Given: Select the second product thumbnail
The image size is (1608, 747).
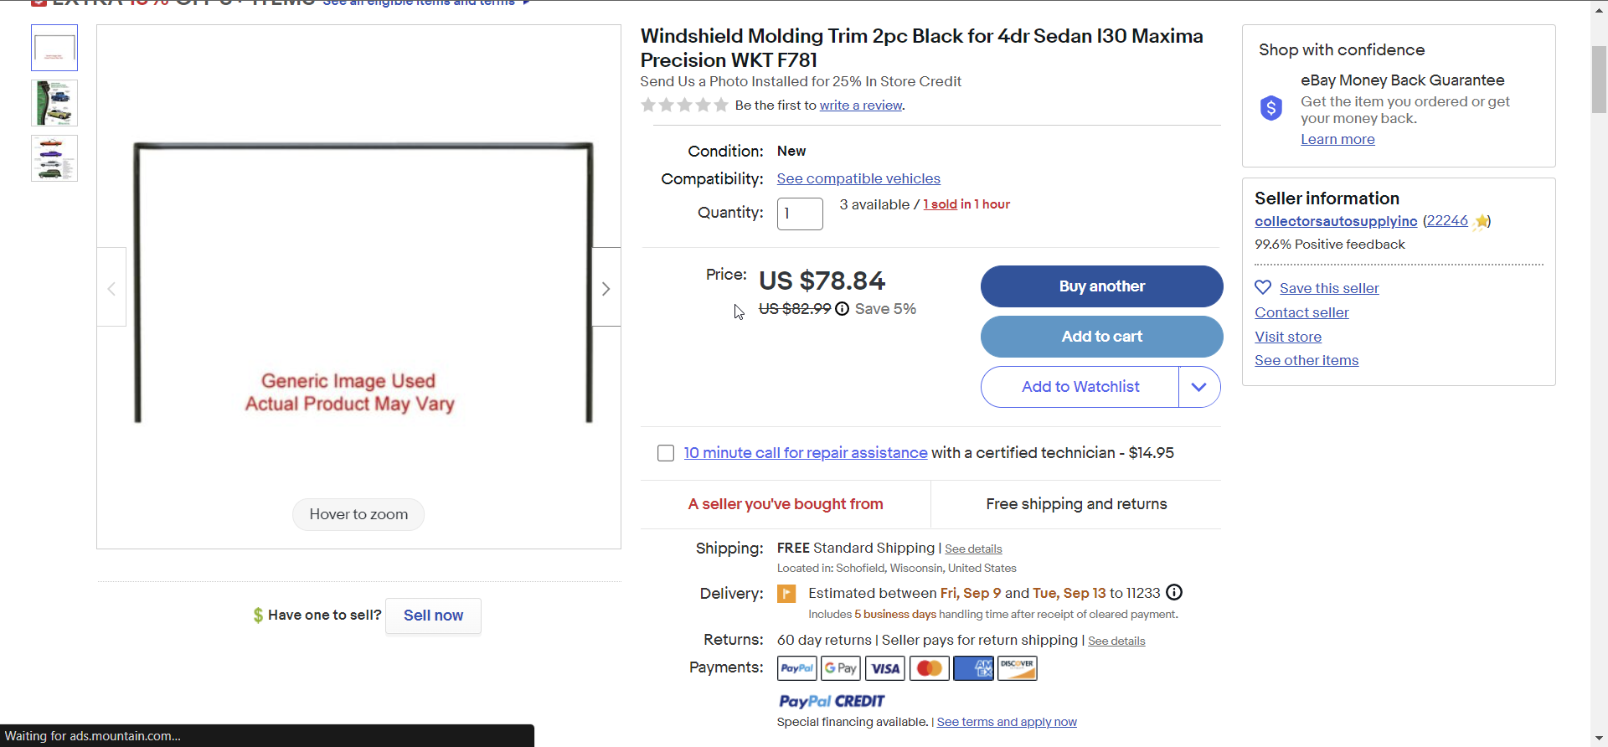Looking at the screenshot, I should (x=54, y=103).
